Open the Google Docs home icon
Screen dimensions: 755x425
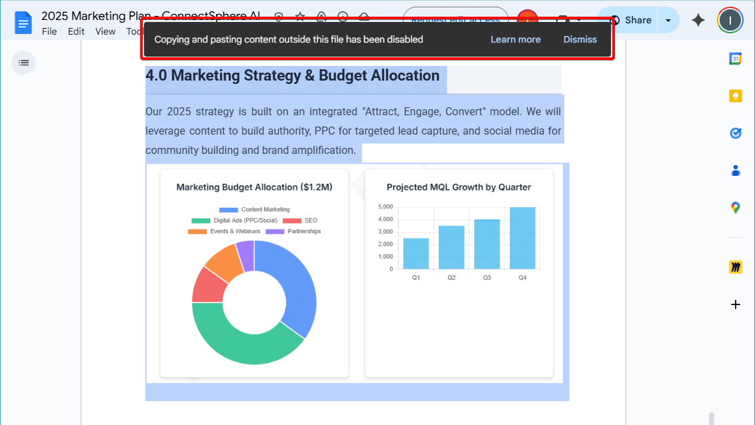tap(23, 23)
